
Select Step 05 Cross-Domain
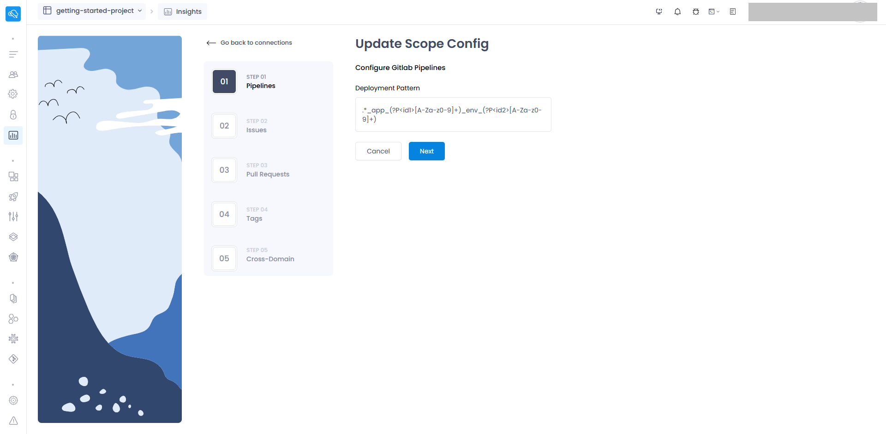click(x=269, y=258)
